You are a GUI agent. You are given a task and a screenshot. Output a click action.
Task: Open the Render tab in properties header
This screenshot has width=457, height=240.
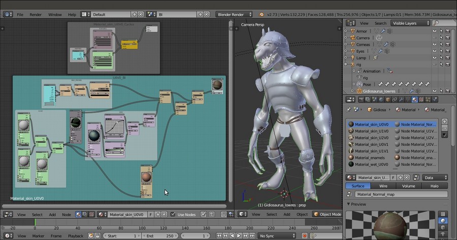click(x=361, y=100)
